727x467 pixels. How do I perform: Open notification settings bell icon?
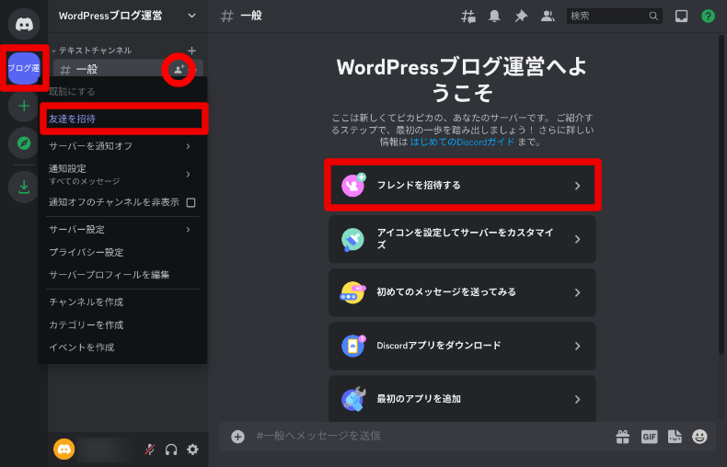pyautogui.click(x=495, y=17)
